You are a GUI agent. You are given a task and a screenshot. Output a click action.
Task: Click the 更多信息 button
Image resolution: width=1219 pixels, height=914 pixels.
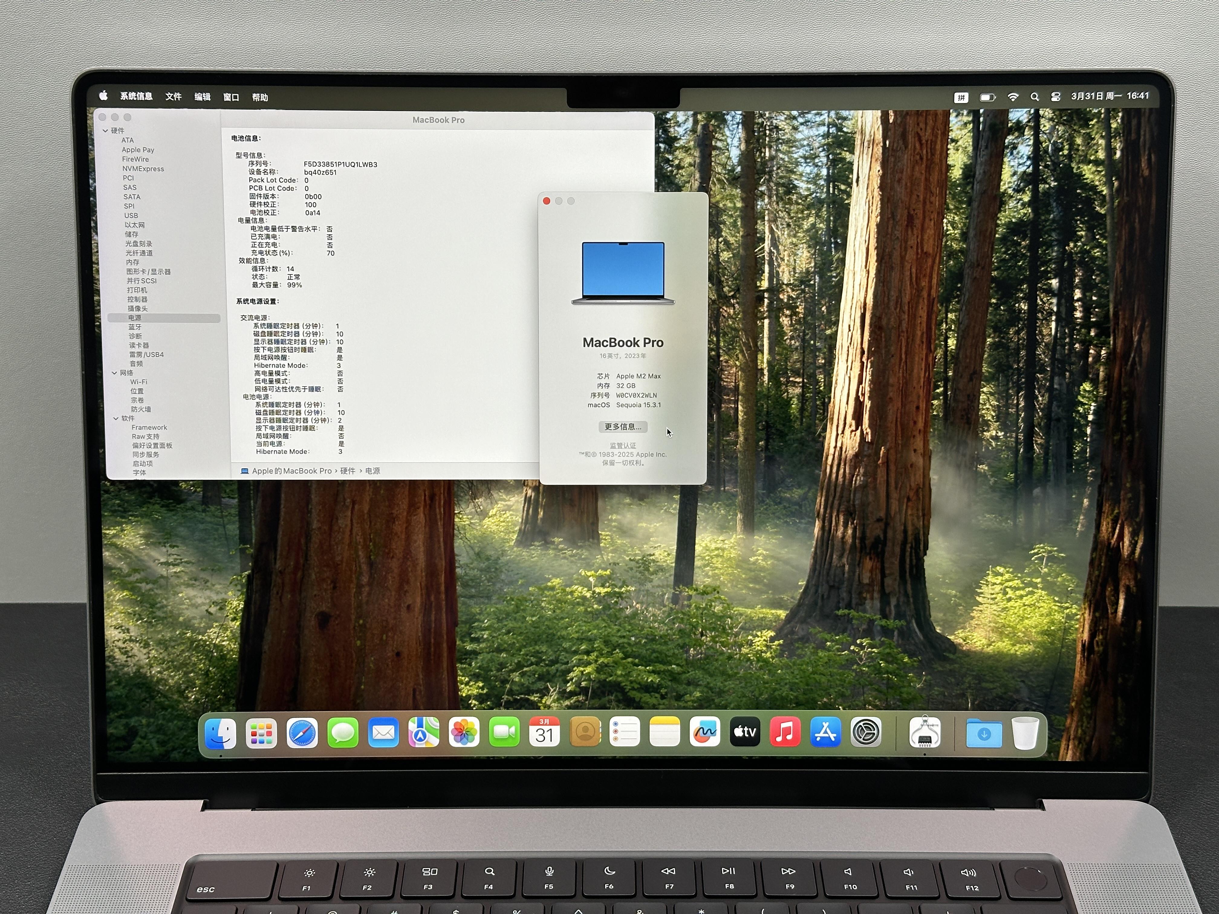pos(623,427)
